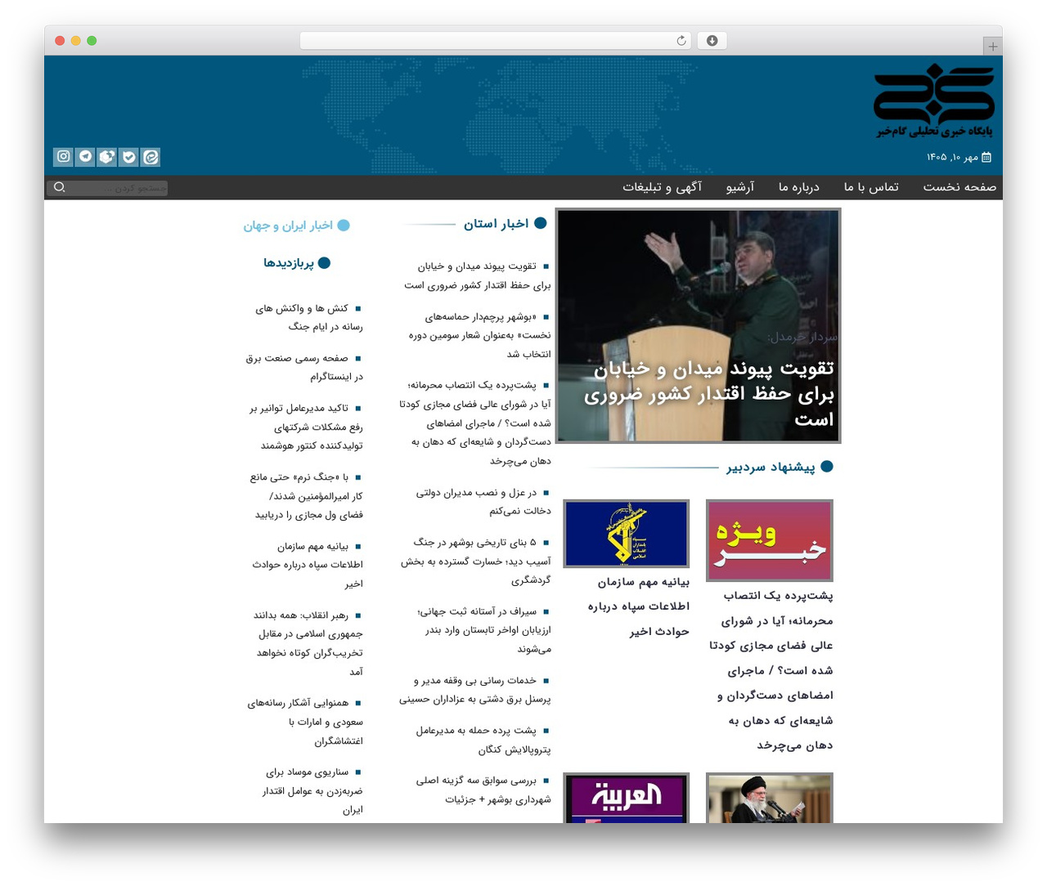Image resolution: width=1047 pixels, height=886 pixels.
Task: Open the Soroush messenger hexagon icon
Action: click(107, 156)
